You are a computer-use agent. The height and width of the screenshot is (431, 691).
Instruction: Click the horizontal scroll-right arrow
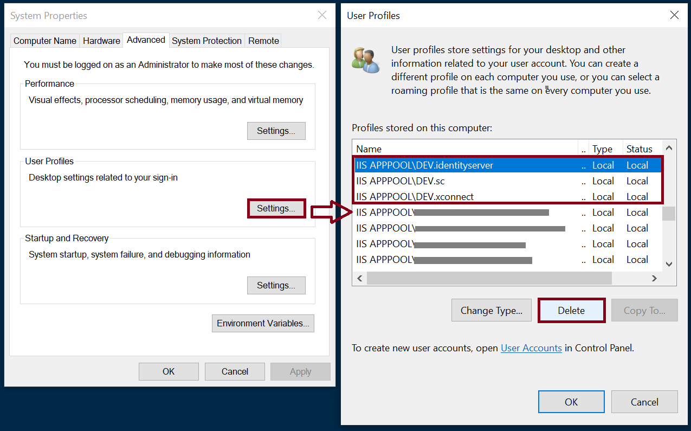654,278
